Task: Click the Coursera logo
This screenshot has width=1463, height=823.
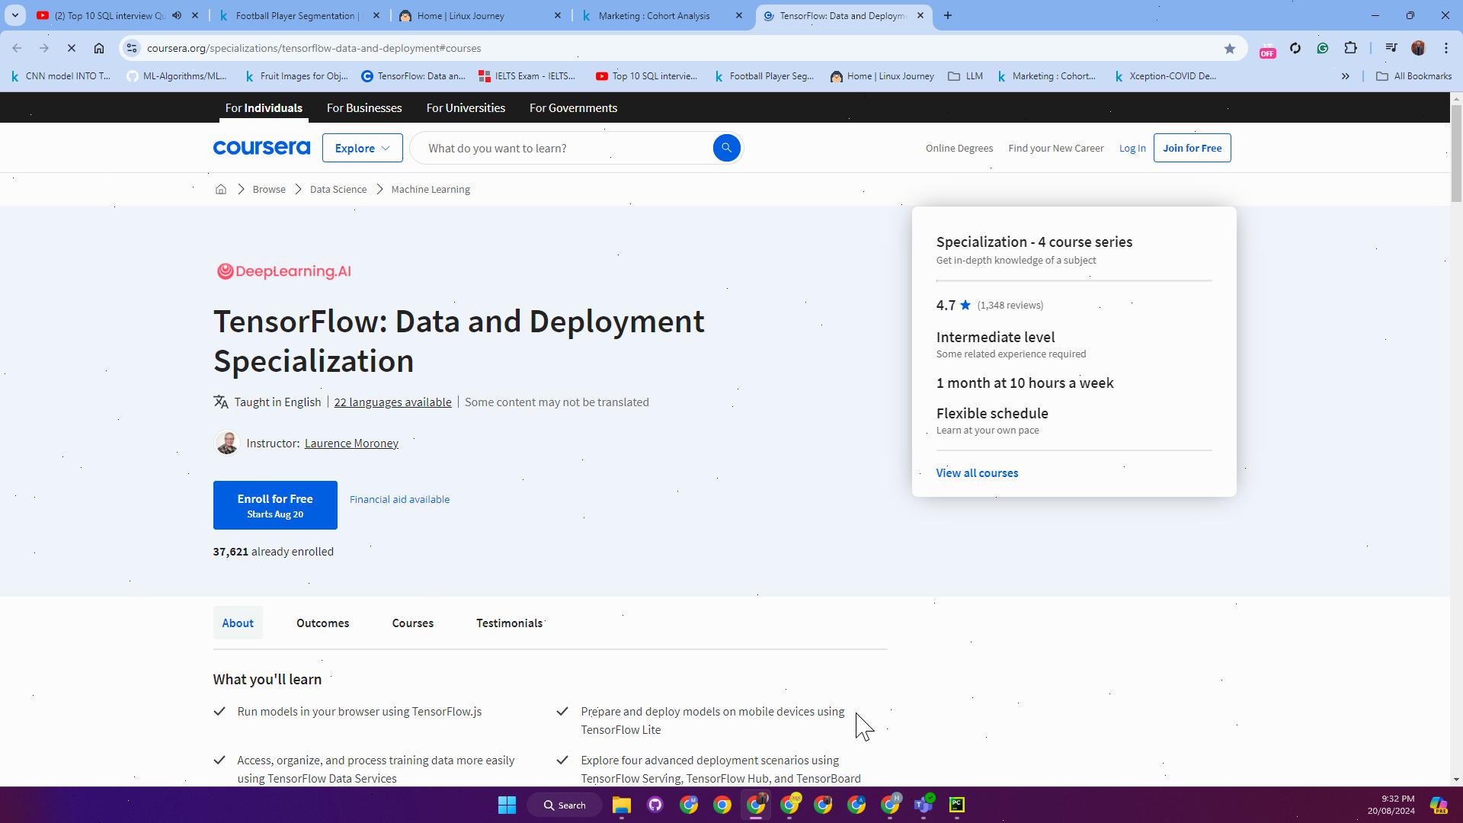Action: [261, 148]
